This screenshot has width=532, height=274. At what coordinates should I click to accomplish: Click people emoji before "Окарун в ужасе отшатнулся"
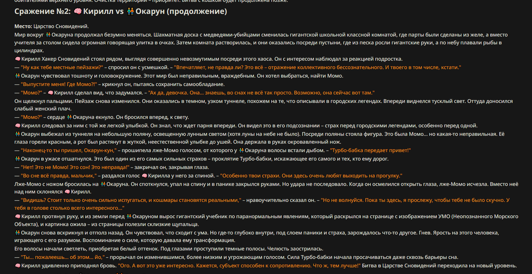[x=18, y=159]
